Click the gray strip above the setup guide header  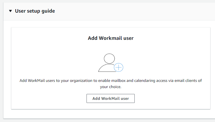pos(110,1)
